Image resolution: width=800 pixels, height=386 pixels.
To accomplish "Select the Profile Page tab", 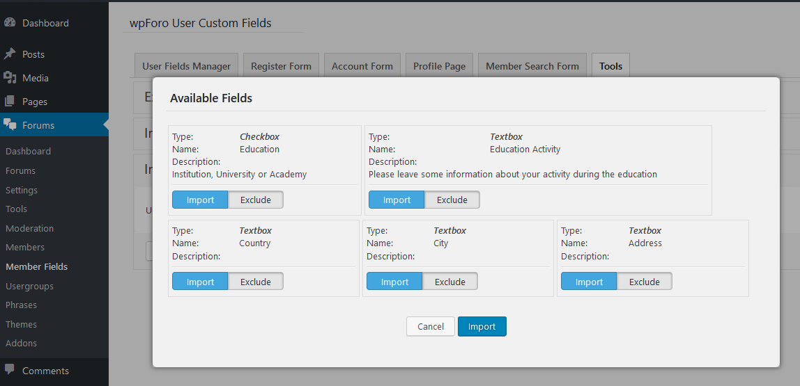I will (439, 66).
